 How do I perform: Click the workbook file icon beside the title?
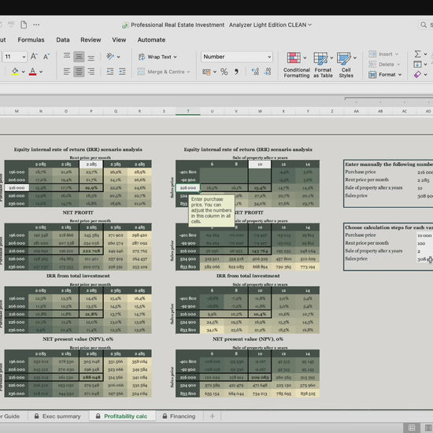(125, 25)
